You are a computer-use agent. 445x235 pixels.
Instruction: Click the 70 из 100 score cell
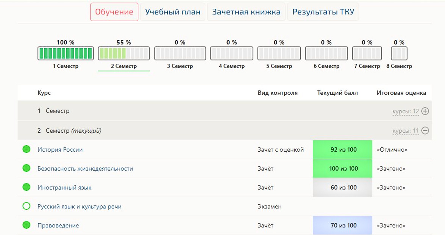point(342,226)
